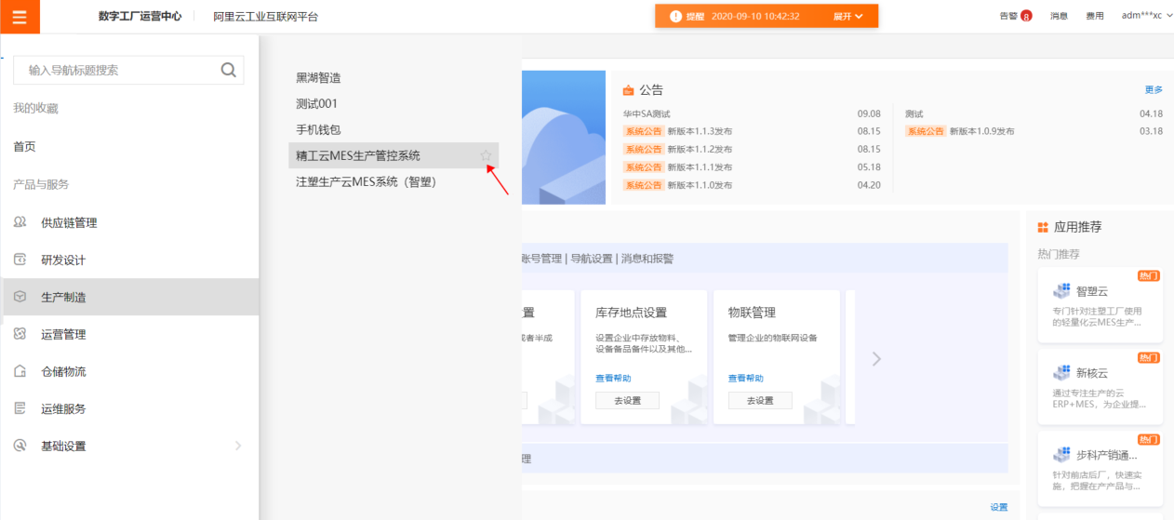Viewport: 1174px width, 520px height.
Task: Select 生产制造 menu item
Action: (129, 297)
